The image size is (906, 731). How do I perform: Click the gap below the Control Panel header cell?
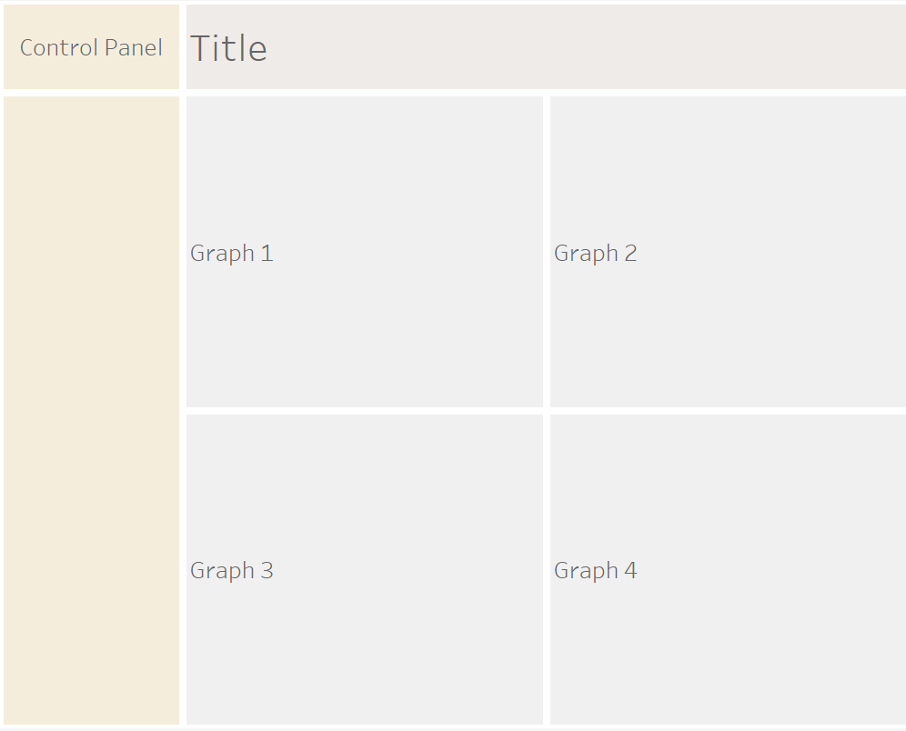pos(91,93)
